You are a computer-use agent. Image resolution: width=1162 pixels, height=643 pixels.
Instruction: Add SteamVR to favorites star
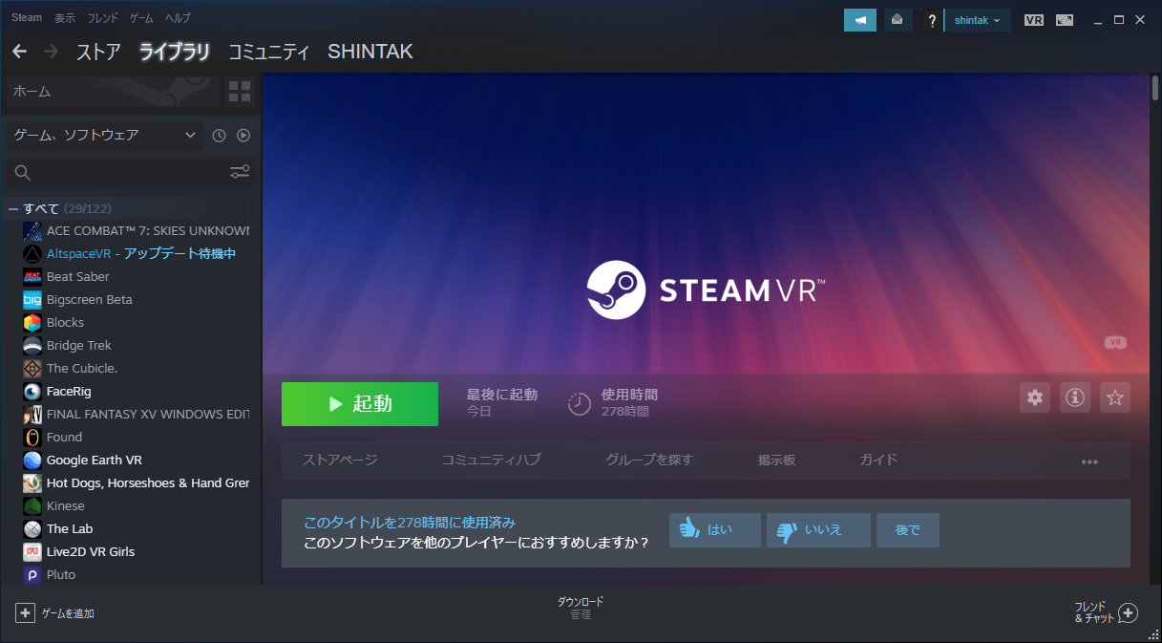(x=1115, y=397)
